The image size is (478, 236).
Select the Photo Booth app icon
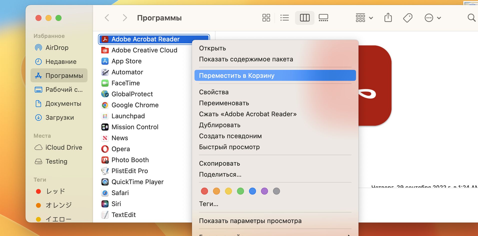tap(105, 160)
